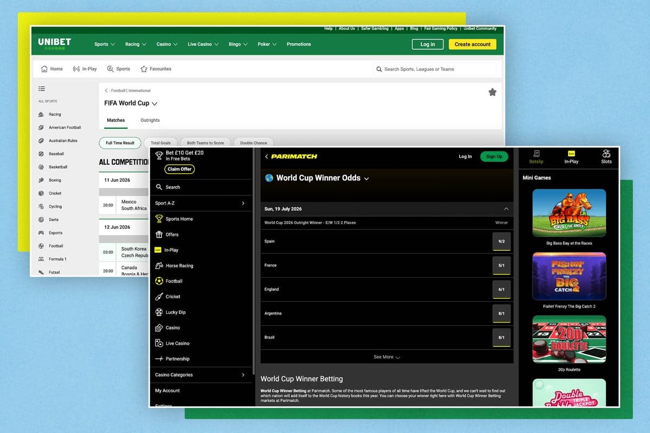Viewport: 650px width, 433px height.
Task: Claim the Bet £10 Get £20 offer
Action: point(179,169)
